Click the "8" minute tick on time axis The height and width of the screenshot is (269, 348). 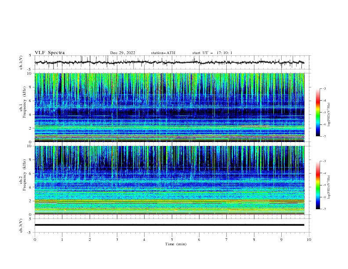pos(254,240)
